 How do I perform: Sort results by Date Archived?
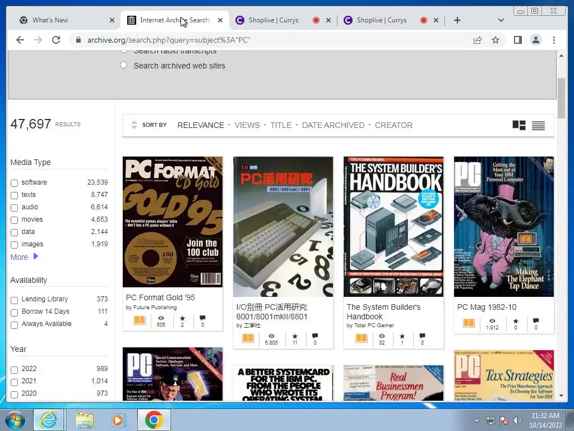pos(333,125)
